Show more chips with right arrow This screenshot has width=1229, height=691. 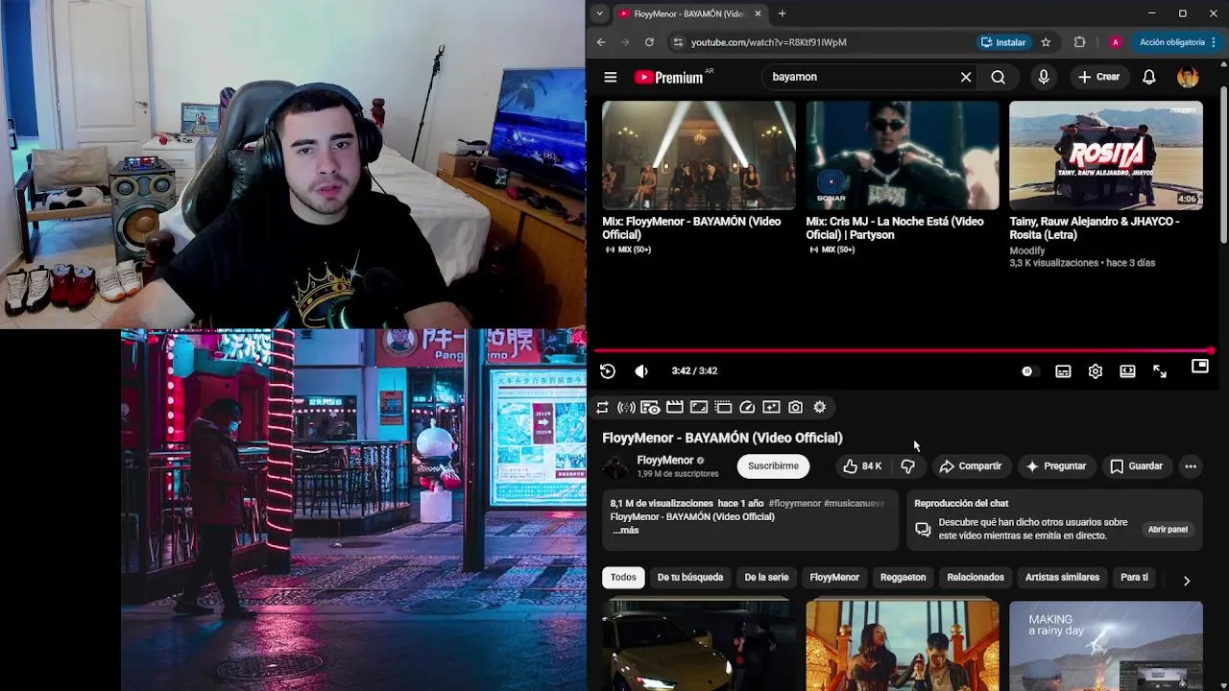1187,581
